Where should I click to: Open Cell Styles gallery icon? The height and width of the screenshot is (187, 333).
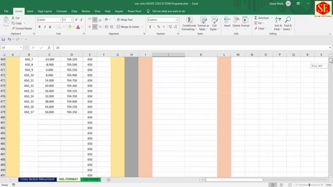click(x=214, y=20)
